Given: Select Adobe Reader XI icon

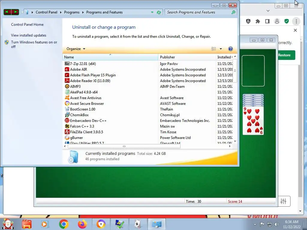Looking at the screenshot, I should click(x=67, y=81).
